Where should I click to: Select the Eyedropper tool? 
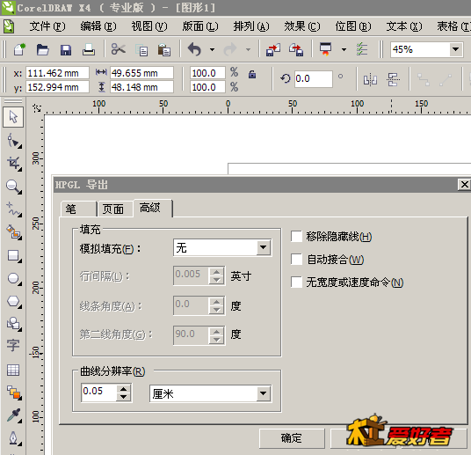13,415
